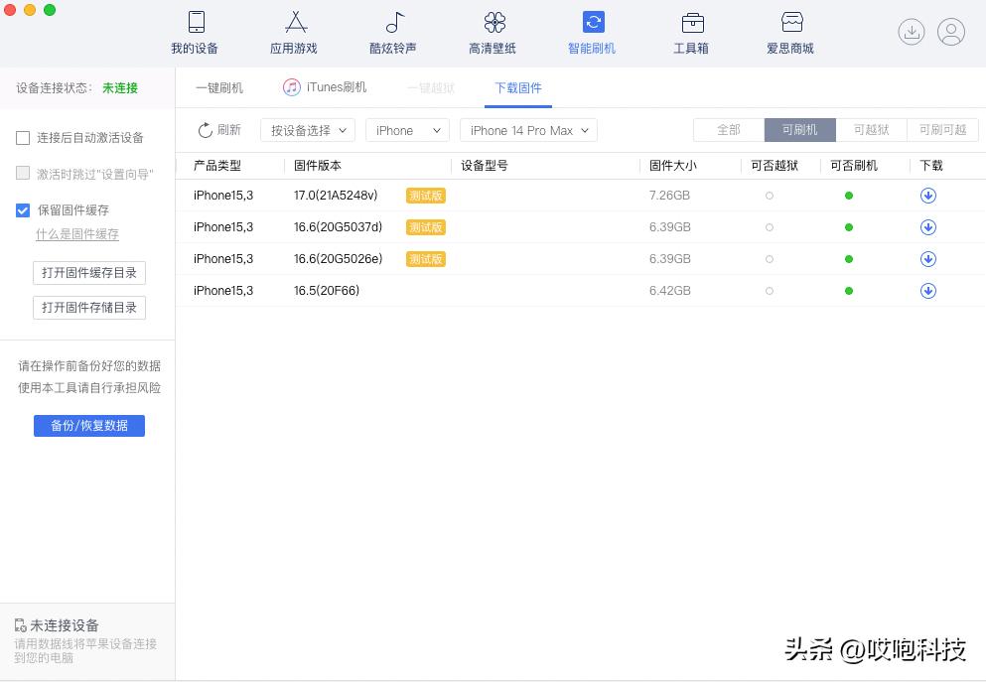Expand the iPhone device type dropdown
The height and width of the screenshot is (682, 986).
[x=407, y=130]
